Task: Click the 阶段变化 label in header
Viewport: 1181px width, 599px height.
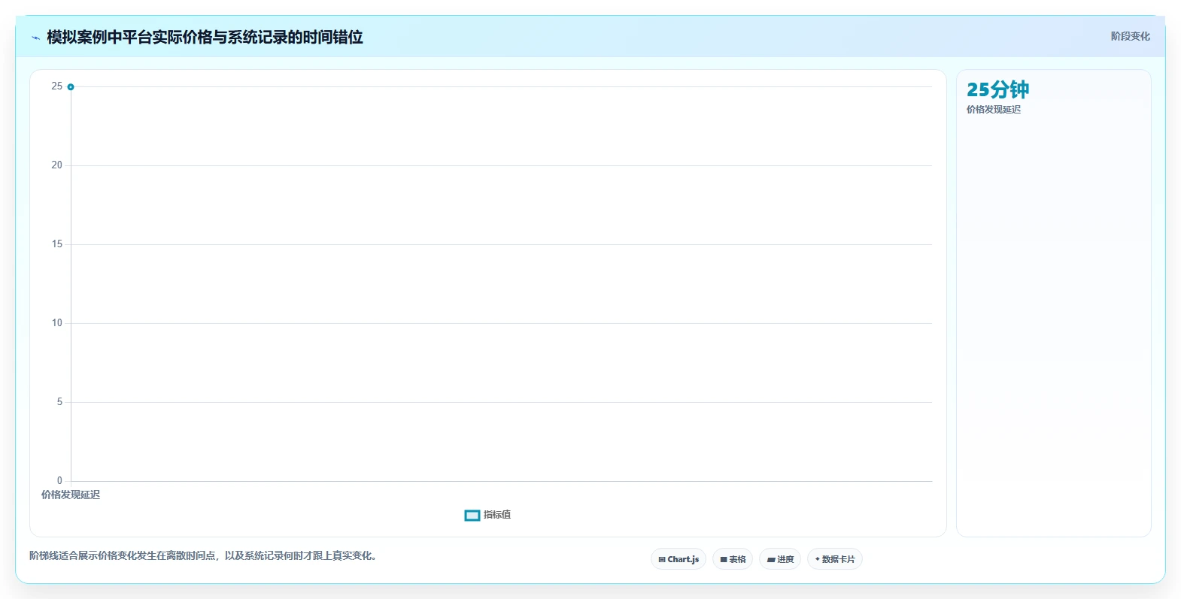Action: (x=1131, y=36)
